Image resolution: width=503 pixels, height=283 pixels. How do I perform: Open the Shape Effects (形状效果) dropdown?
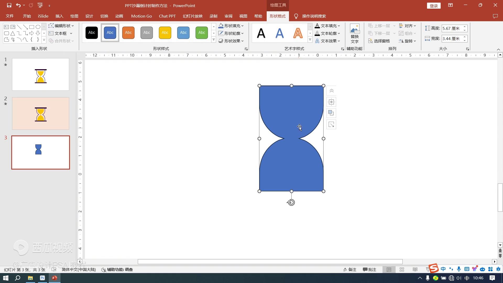tap(231, 41)
